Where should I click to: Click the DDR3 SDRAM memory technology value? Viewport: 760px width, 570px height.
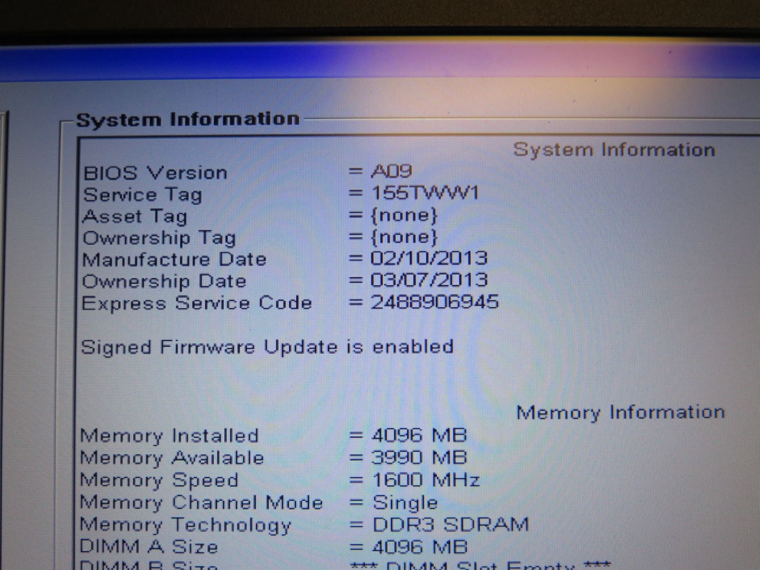tap(450, 525)
